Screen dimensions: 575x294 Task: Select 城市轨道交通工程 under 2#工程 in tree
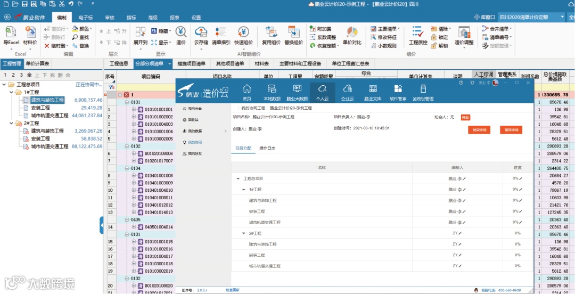point(50,146)
